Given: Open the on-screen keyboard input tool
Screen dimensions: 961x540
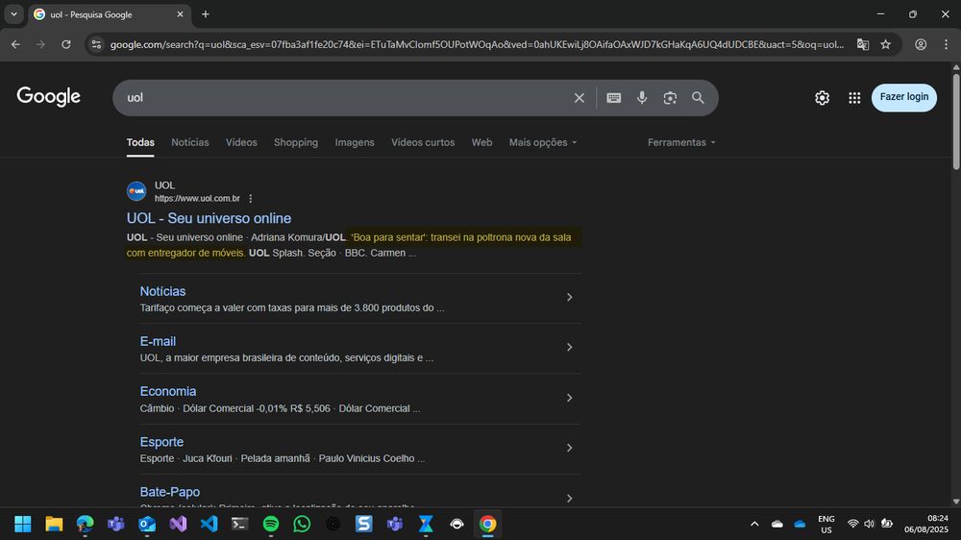Looking at the screenshot, I should pos(613,97).
